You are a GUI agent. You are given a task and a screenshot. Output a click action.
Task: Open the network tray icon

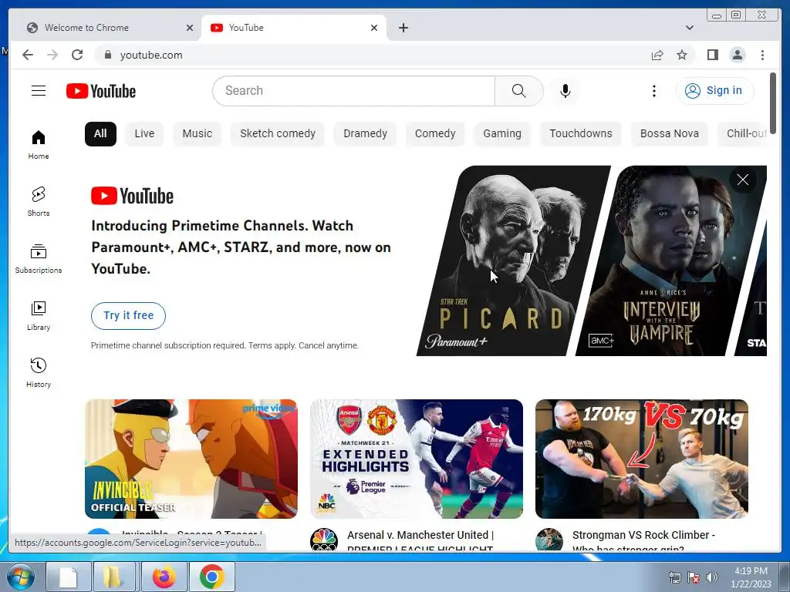tap(674, 577)
